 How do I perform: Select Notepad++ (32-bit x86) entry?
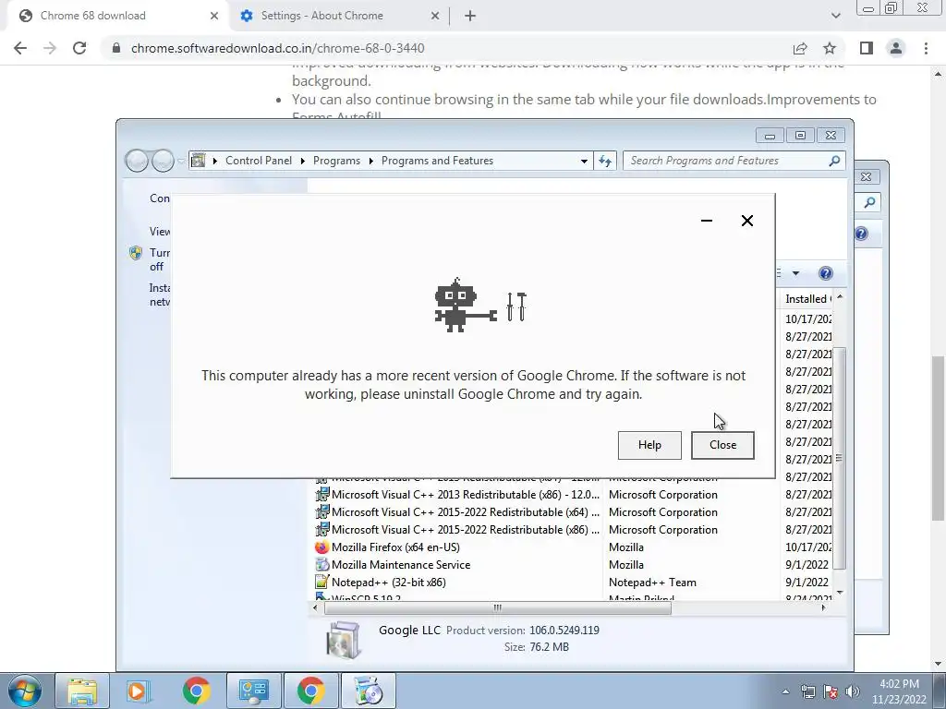point(389,583)
